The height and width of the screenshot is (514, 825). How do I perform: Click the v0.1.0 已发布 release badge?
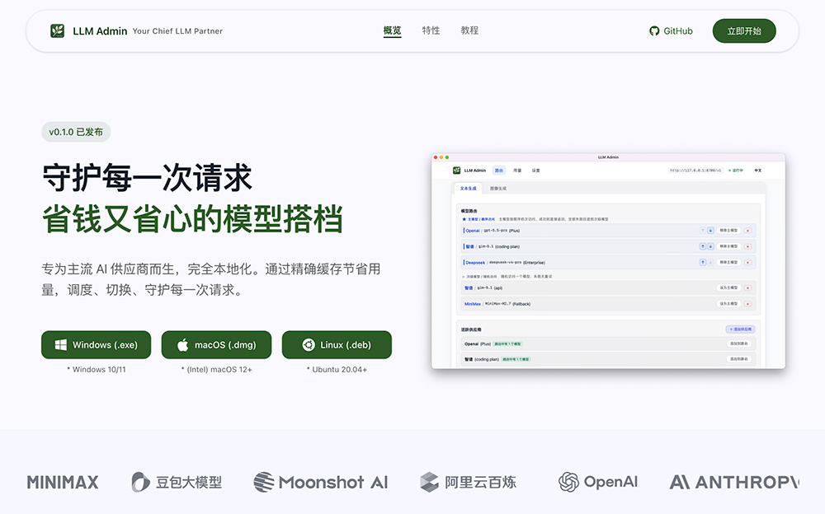[76, 132]
